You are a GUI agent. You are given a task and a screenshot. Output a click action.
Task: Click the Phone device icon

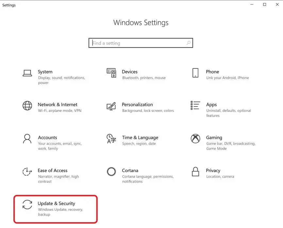click(x=195, y=73)
